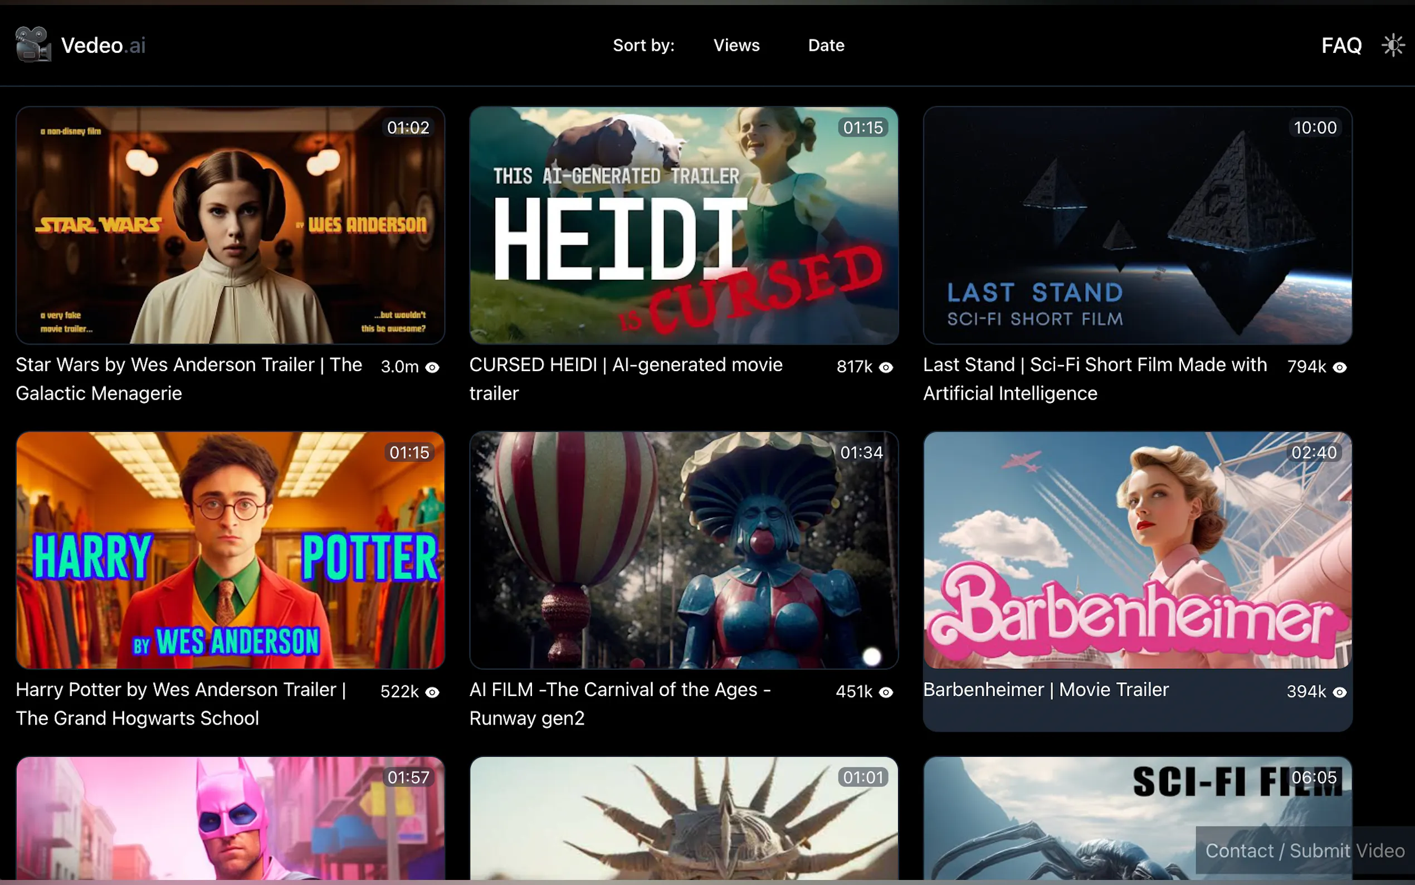Image resolution: width=1415 pixels, height=885 pixels.
Task: Sort videos by Views
Action: (x=736, y=45)
